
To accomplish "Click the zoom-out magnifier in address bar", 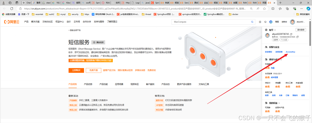I will [251, 9].
